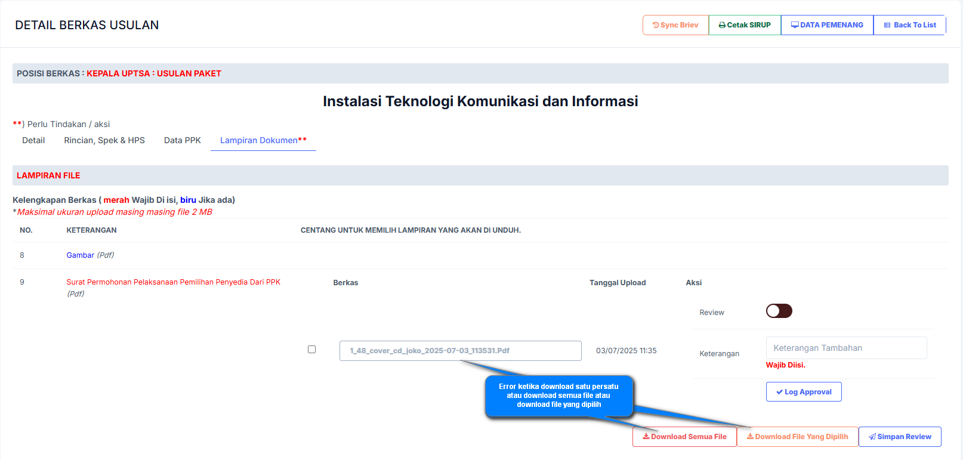Focus the Keterangan Tambahan input field

click(846, 348)
